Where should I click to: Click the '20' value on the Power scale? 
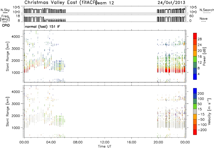200,51
